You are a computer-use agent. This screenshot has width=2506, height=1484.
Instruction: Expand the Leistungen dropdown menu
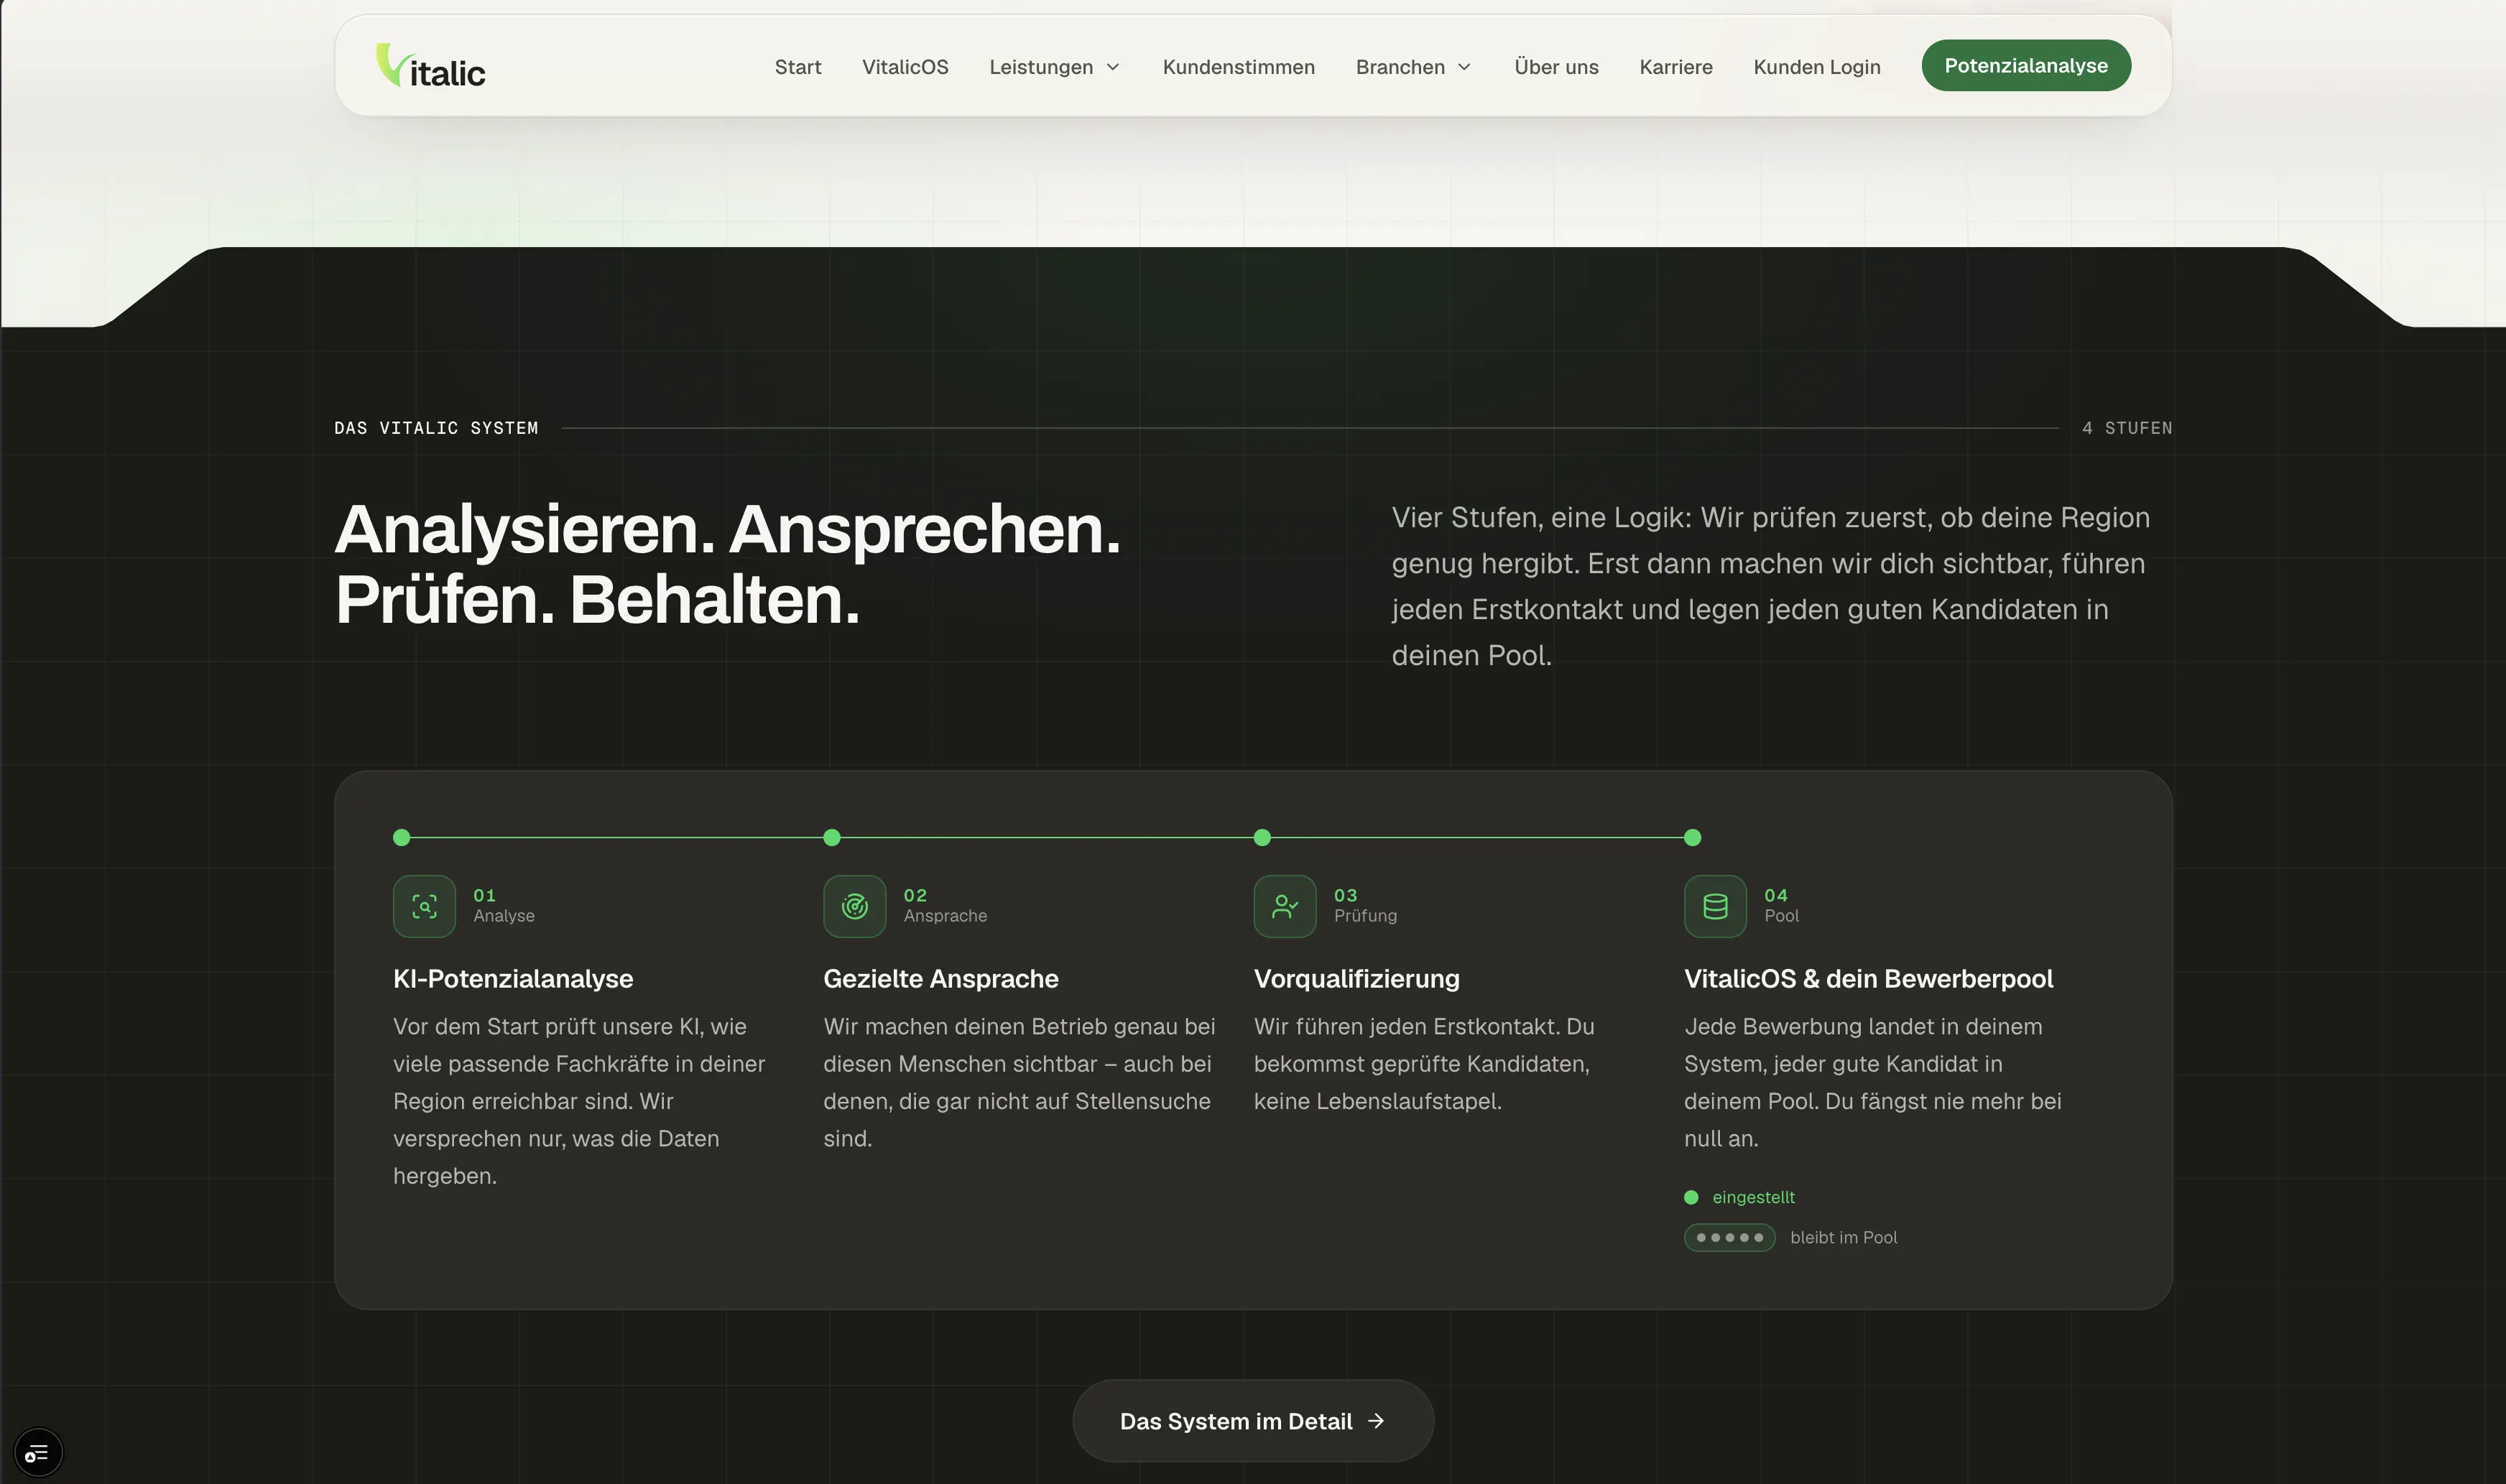click(1054, 67)
